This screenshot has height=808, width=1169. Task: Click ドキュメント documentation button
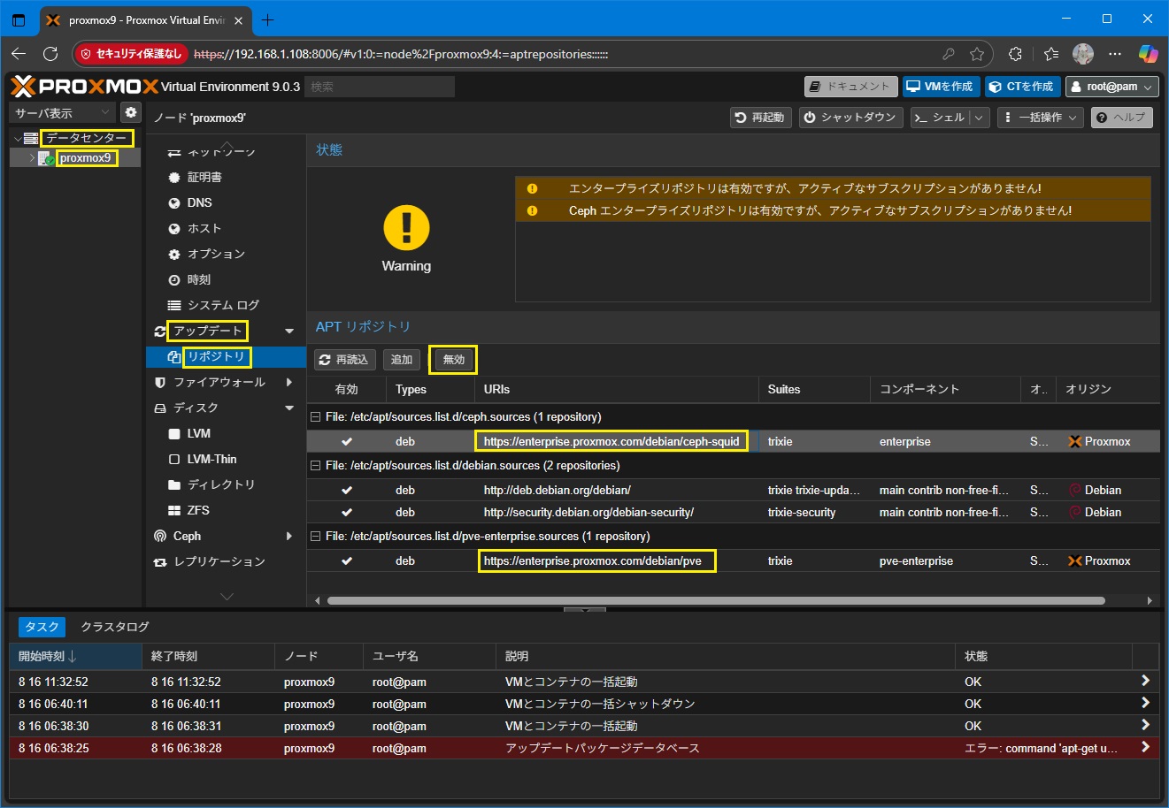[x=850, y=87]
